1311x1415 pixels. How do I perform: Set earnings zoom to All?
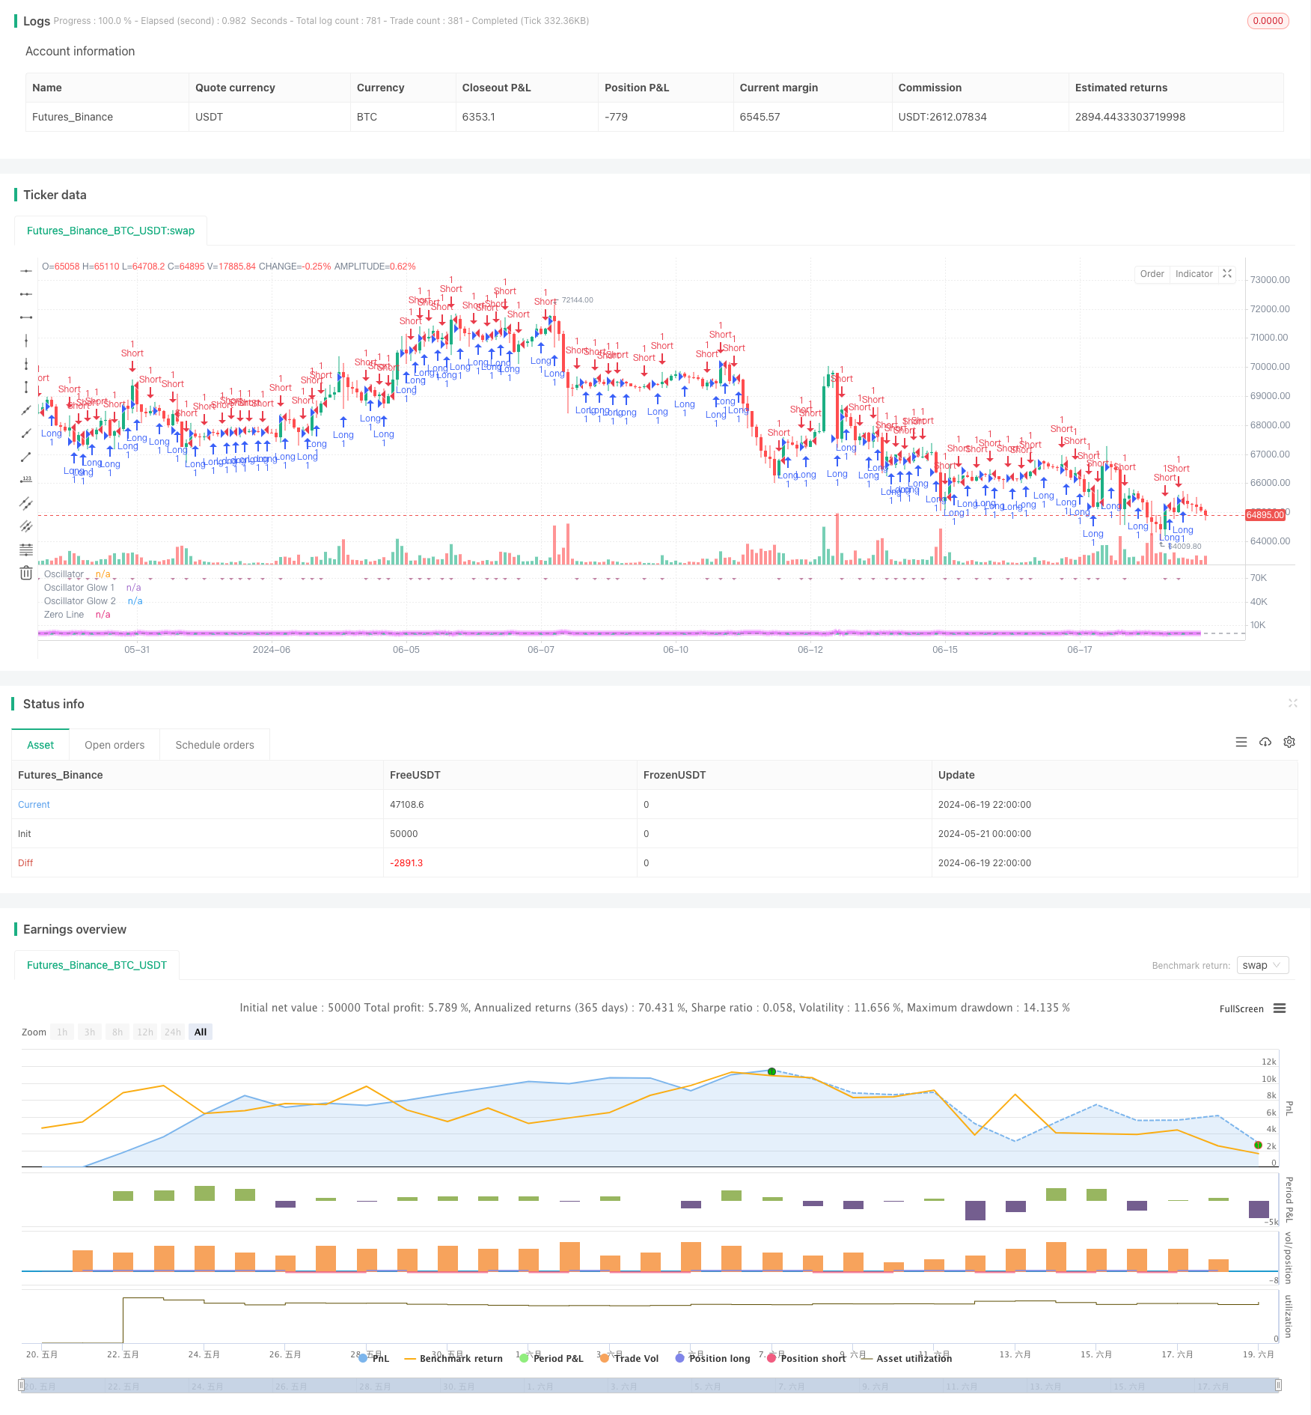(x=201, y=1032)
